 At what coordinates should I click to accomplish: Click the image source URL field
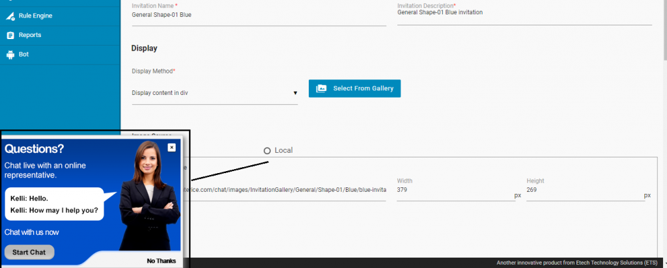[x=287, y=190]
